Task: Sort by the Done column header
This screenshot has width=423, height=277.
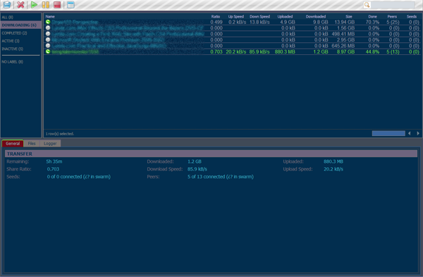Action: (372, 16)
